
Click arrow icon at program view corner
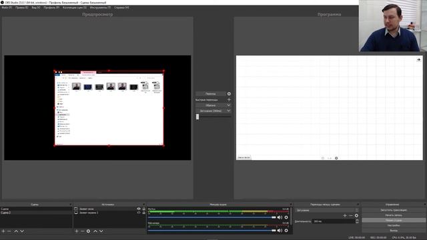pyautogui.click(x=418, y=59)
